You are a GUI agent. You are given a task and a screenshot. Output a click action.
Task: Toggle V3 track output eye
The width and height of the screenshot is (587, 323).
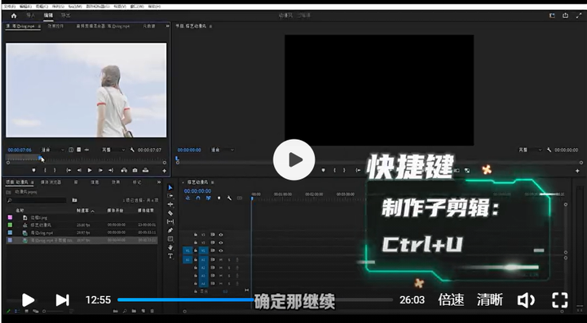[x=221, y=235]
